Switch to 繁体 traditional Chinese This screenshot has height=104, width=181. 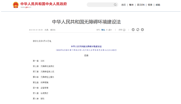131,5
